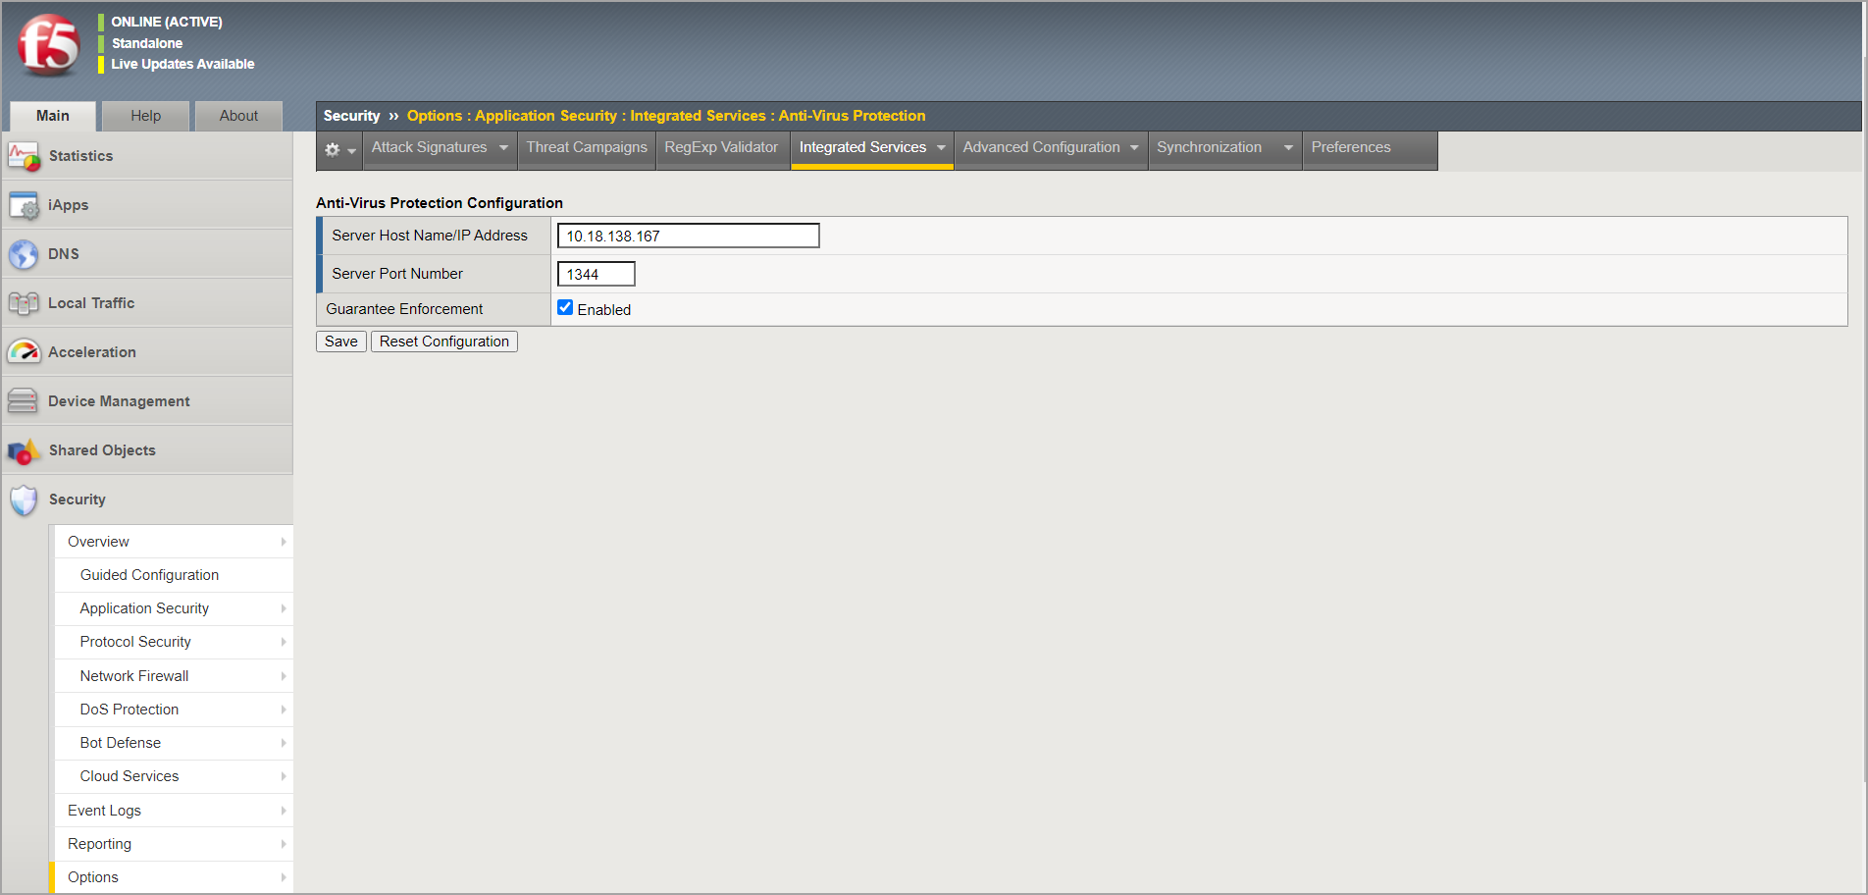Click the Local Traffic icon
The height and width of the screenshot is (895, 1868).
pos(24,303)
